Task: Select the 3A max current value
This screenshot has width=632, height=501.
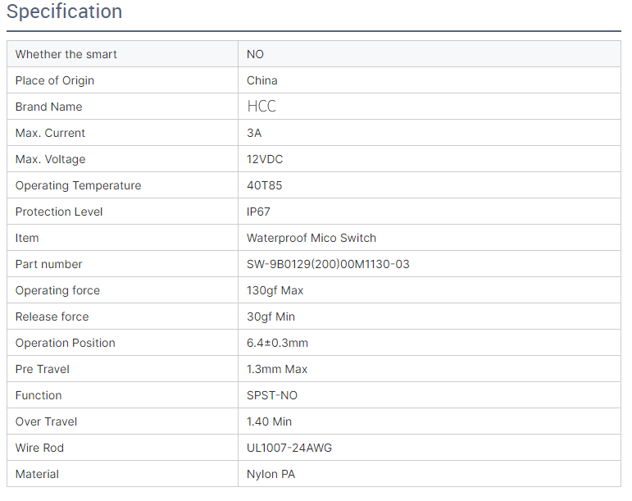Action: [254, 133]
